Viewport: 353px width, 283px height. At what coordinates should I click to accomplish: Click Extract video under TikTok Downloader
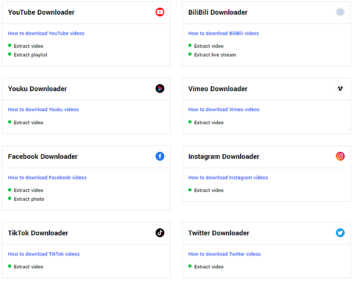click(28, 267)
